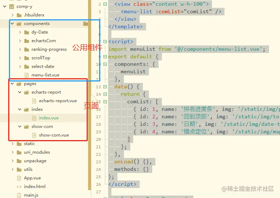Image resolution: width=280 pixels, height=198 pixels.
Task: Open main.js in the project tree
Action: click(31, 195)
